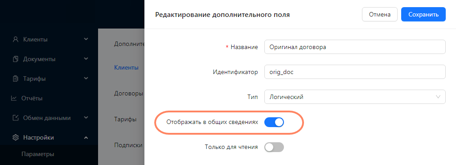Expand the Клиенты sidebar chevron
456x165 pixels.
(86, 39)
